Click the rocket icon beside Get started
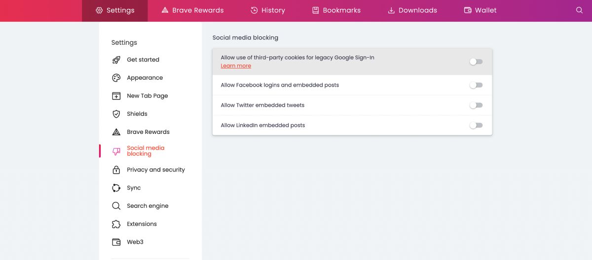The image size is (592, 260). click(116, 60)
